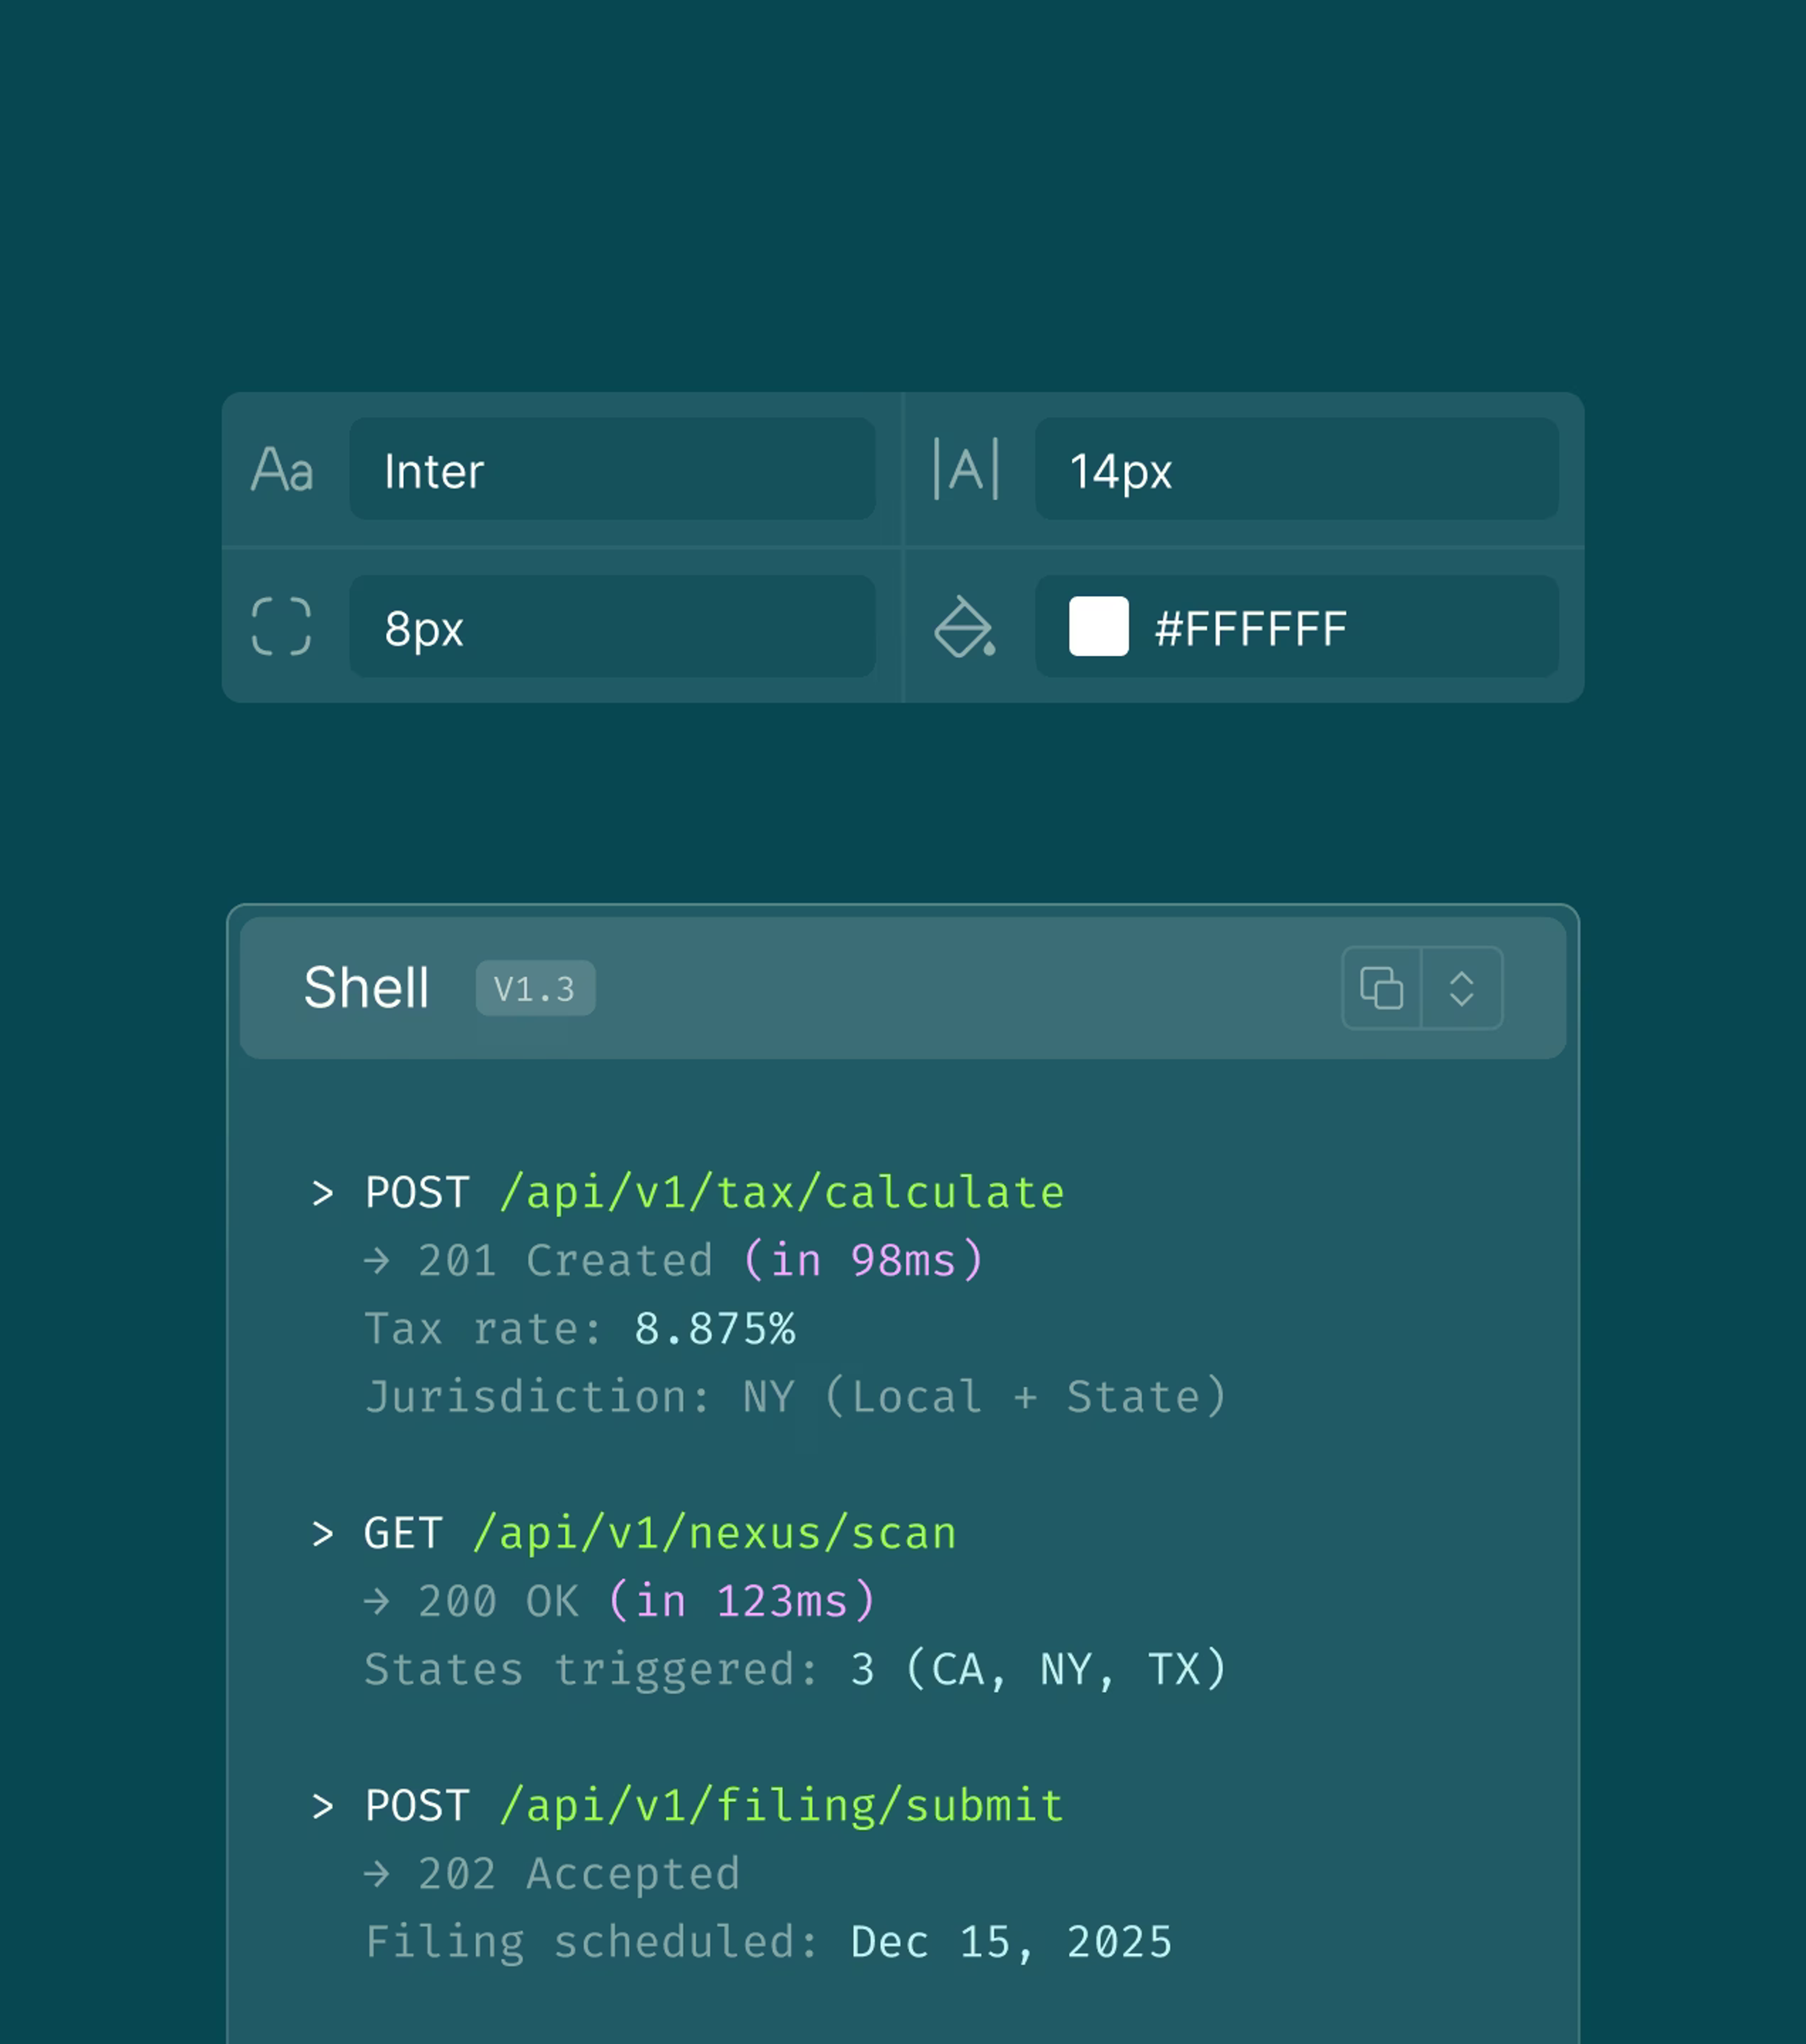The height and width of the screenshot is (2044, 1806).
Task: Click the letter spacing |A| icon
Action: point(965,469)
